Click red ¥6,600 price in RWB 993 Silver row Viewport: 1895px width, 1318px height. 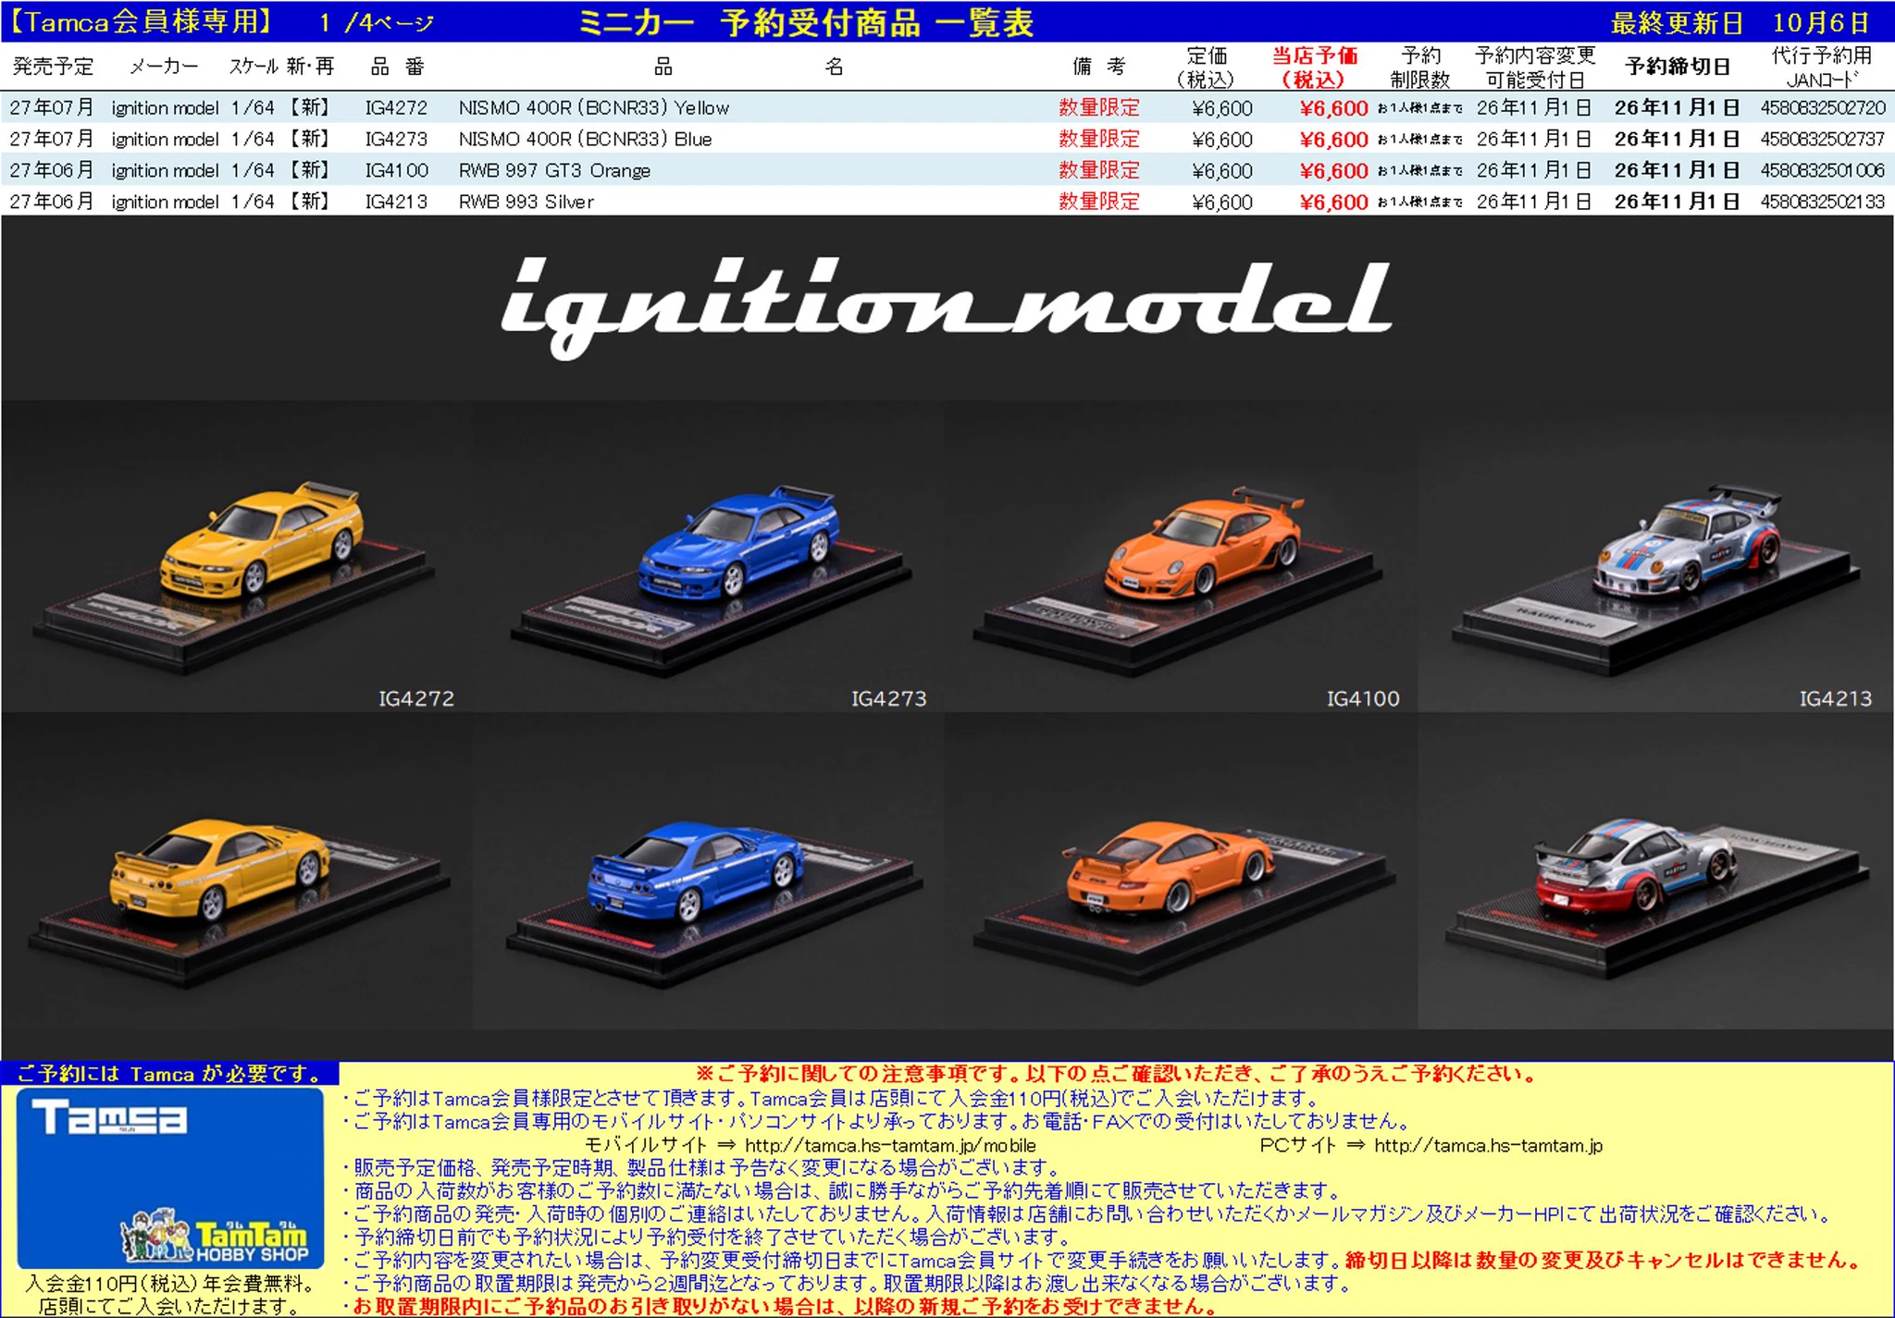[x=1333, y=203]
